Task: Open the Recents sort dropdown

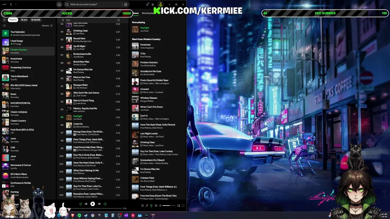Action: tap(47, 26)
